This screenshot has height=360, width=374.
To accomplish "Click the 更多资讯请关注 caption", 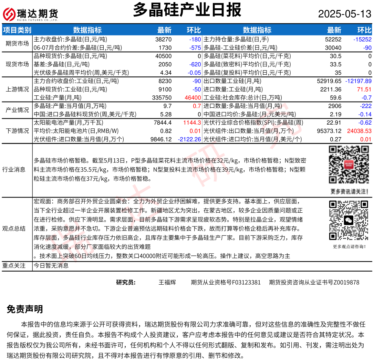I will (349, 192).
